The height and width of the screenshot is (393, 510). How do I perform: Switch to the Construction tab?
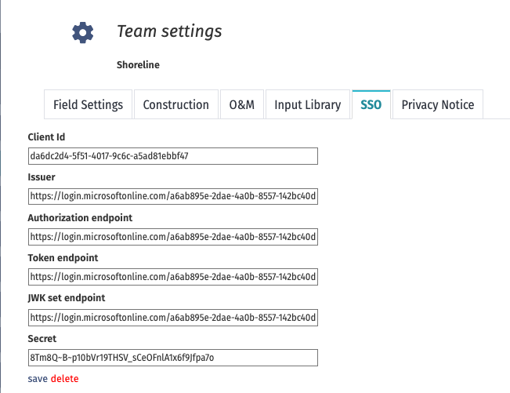(x=176, y=104)
